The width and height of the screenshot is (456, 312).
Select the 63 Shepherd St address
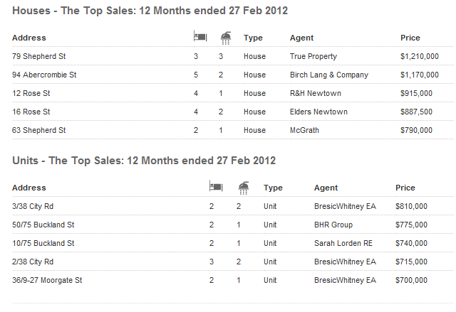click(38, 130)
